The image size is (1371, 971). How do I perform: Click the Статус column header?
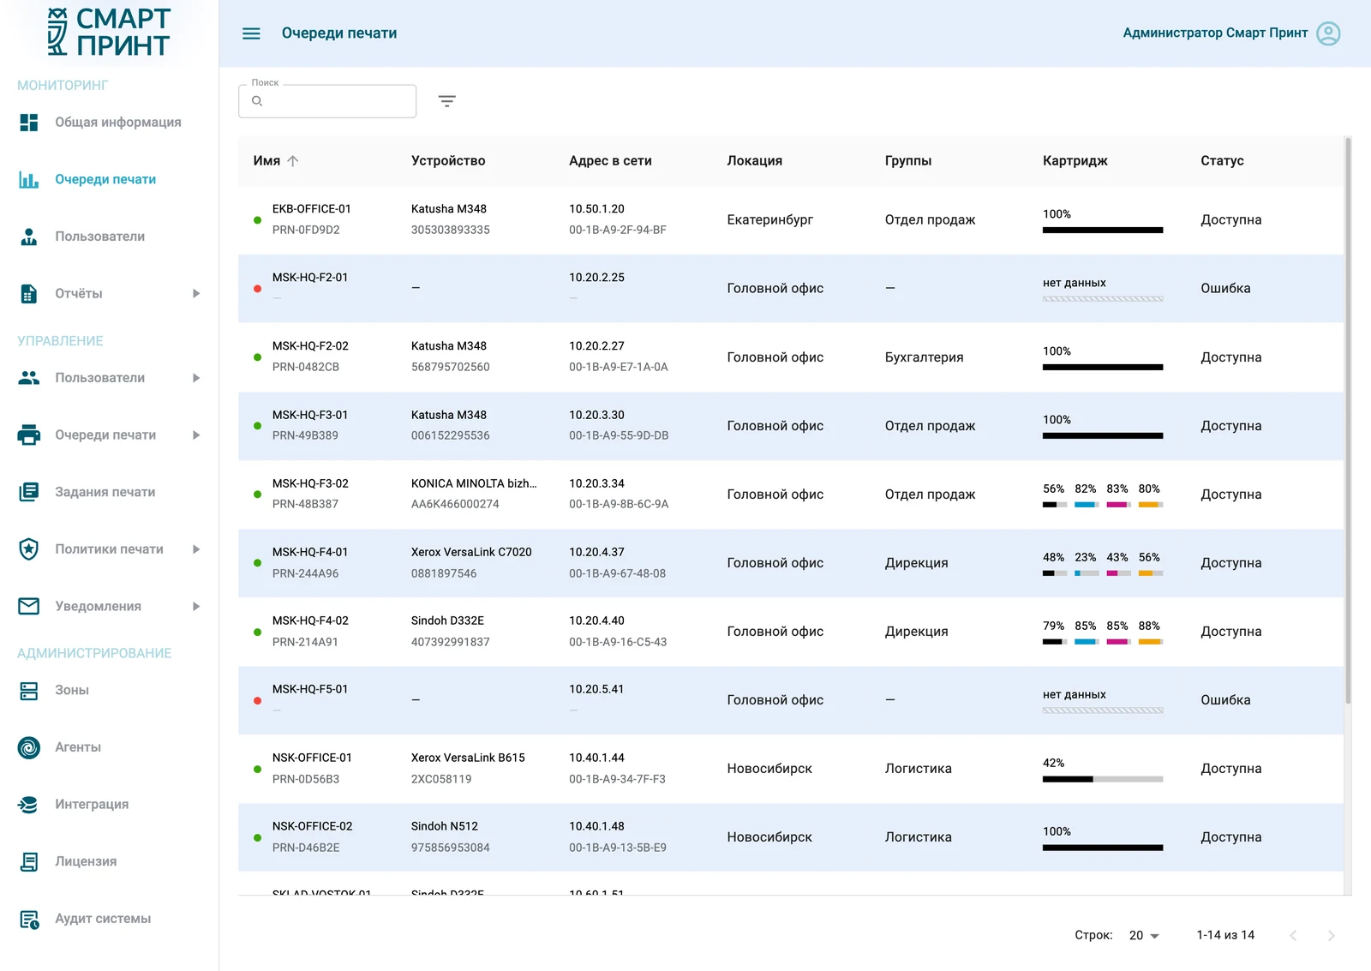coord(1222,161)
